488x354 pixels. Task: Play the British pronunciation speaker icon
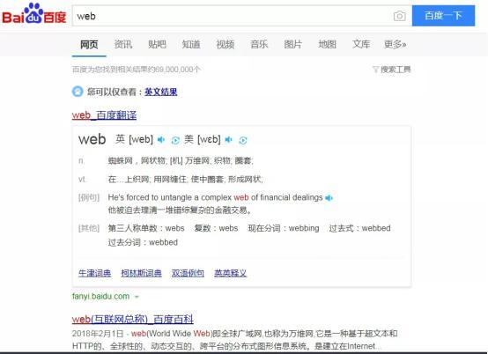[161, 140]
